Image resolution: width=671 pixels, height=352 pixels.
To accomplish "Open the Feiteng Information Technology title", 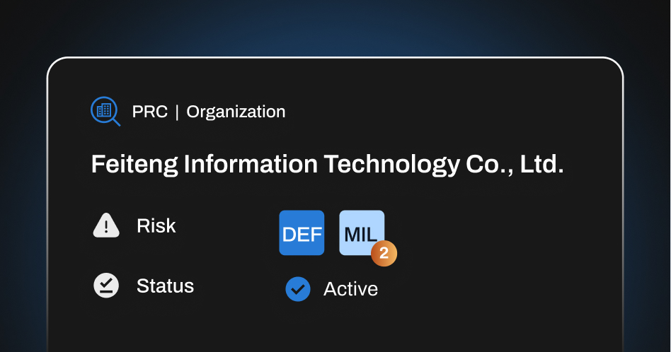I will coord(328,165).
